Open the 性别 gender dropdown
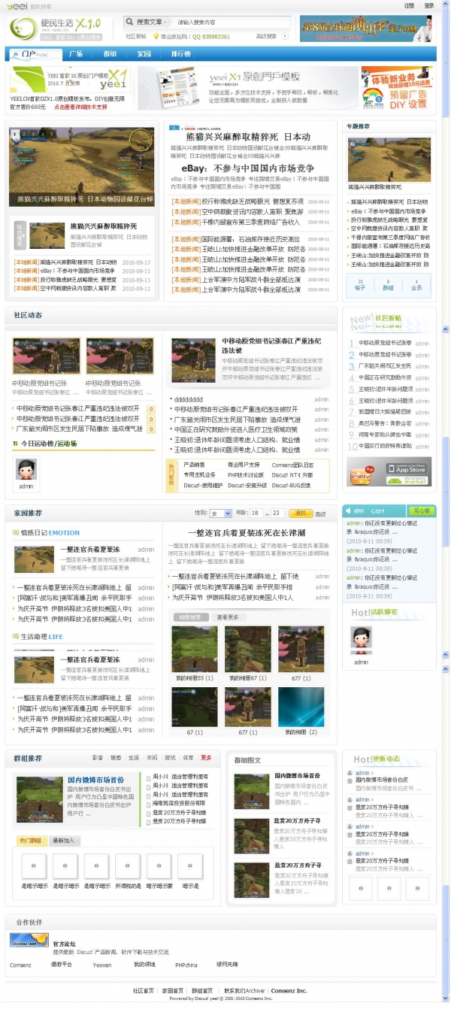 point(221,513)
